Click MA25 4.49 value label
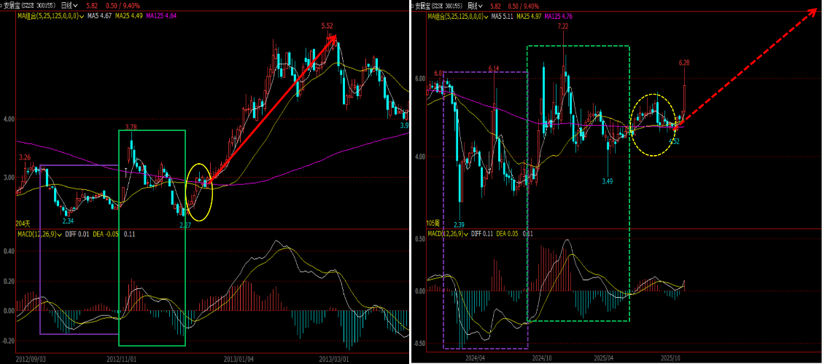Screen dimensions: 822x364 [x=128, y=16]
